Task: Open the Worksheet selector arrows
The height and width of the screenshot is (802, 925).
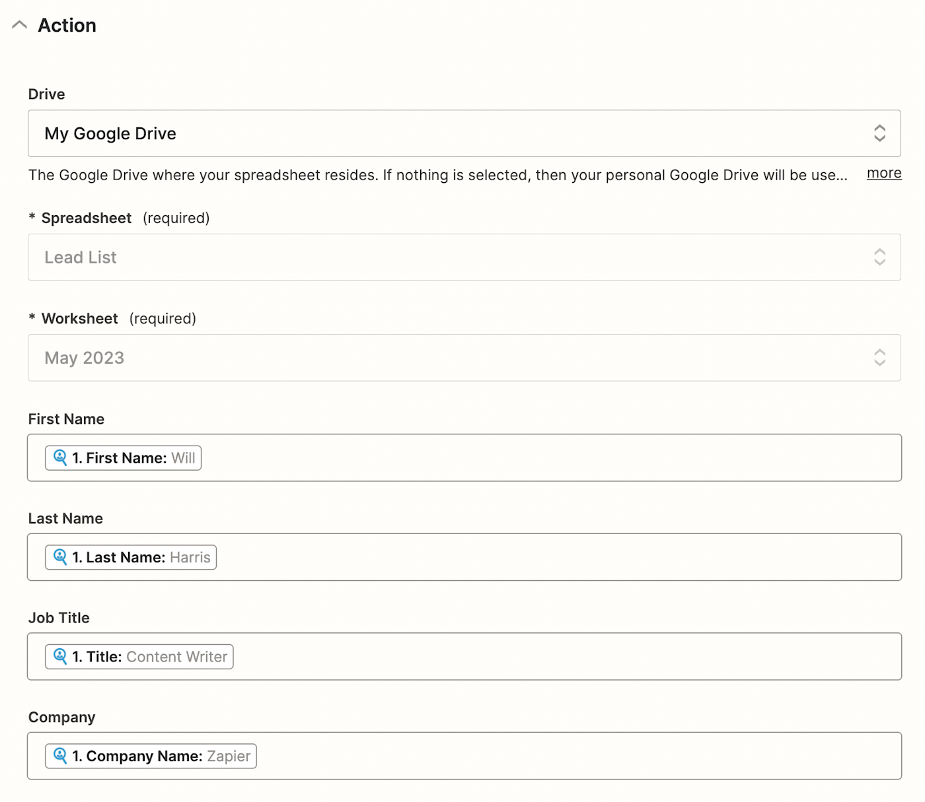Action: [x=879, y=358]
